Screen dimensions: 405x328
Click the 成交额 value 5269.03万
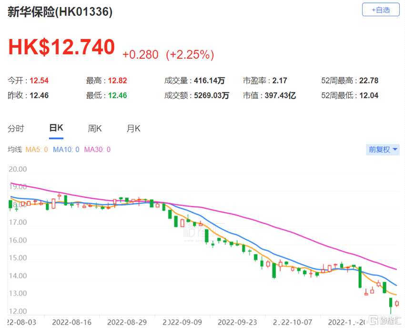212,95
